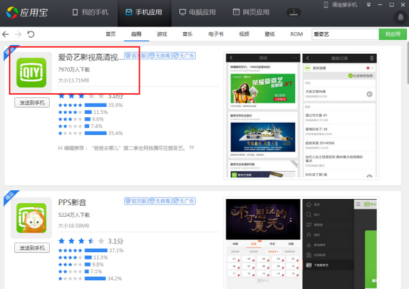
Task: Click the 7970万人下载 text
Action: 74,70
